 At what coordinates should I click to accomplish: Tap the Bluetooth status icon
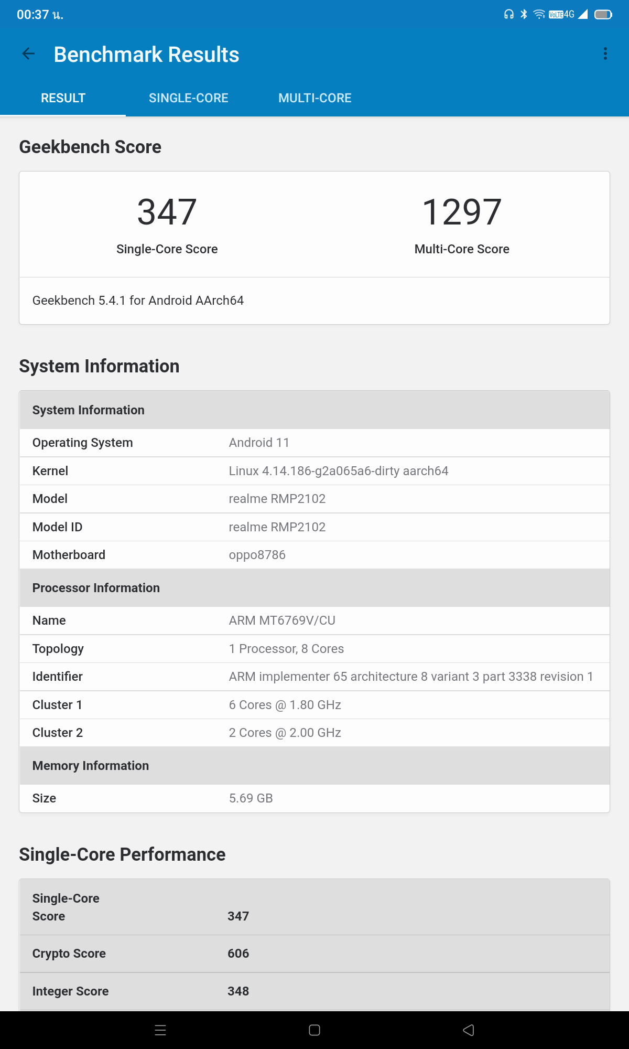tap(523, 15)
